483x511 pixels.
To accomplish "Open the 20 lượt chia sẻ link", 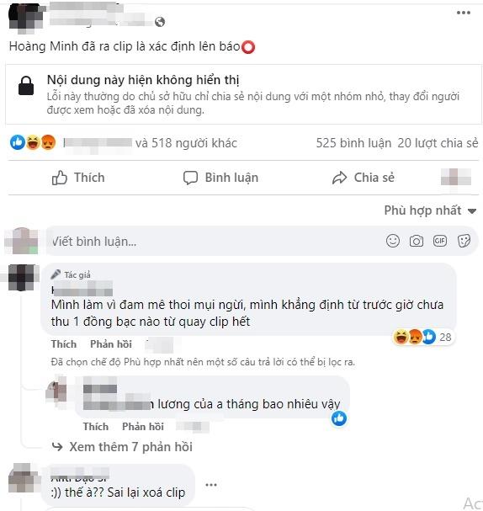I will tap(438, 143).
